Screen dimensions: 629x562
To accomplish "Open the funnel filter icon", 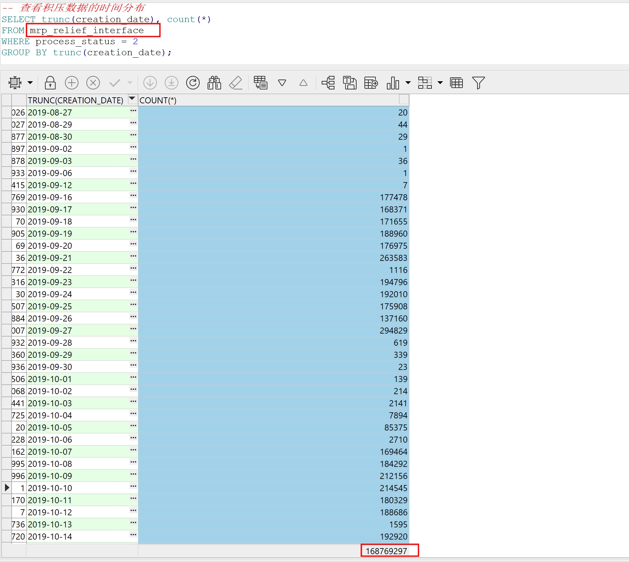I will tap(478, 83).
